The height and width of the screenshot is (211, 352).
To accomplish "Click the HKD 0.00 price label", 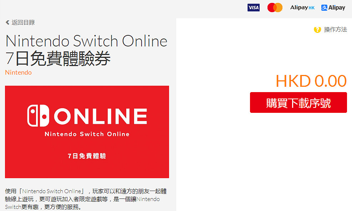I will (311, 81).
